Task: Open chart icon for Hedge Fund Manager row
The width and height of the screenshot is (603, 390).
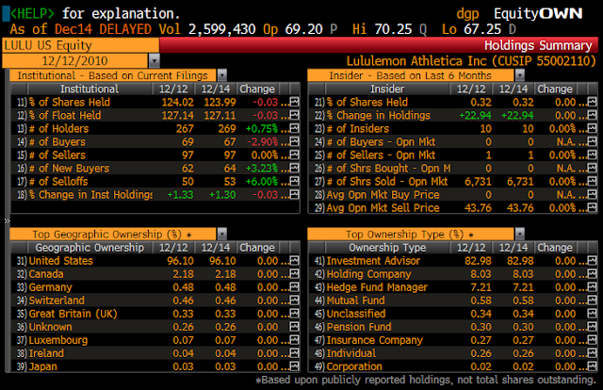Action: [x=593, y=287]
